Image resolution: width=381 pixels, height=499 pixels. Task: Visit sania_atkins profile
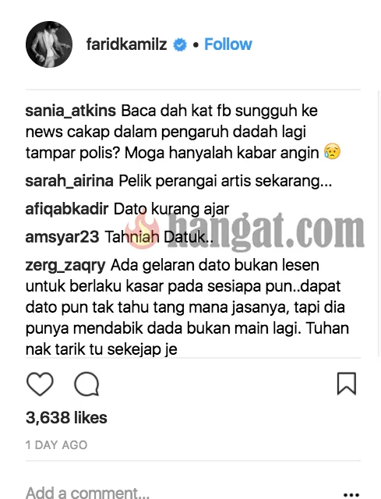71,111
